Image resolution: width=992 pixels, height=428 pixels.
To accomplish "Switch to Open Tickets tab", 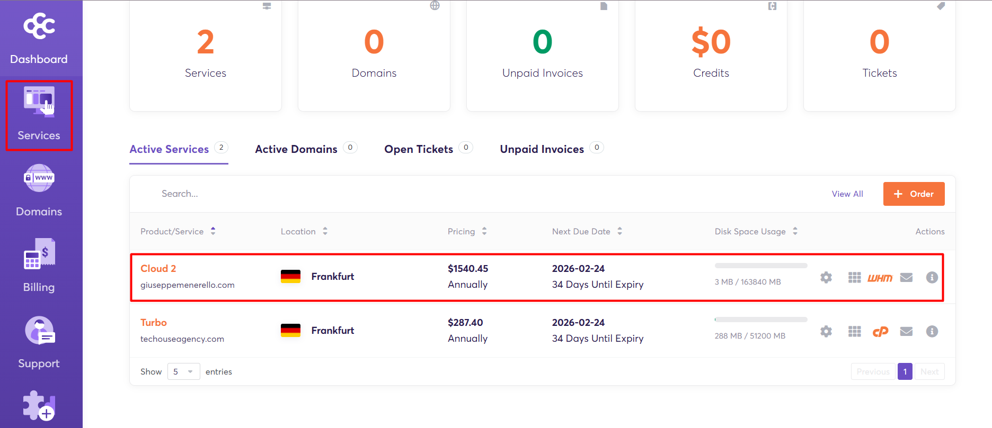I will [428, 149].
